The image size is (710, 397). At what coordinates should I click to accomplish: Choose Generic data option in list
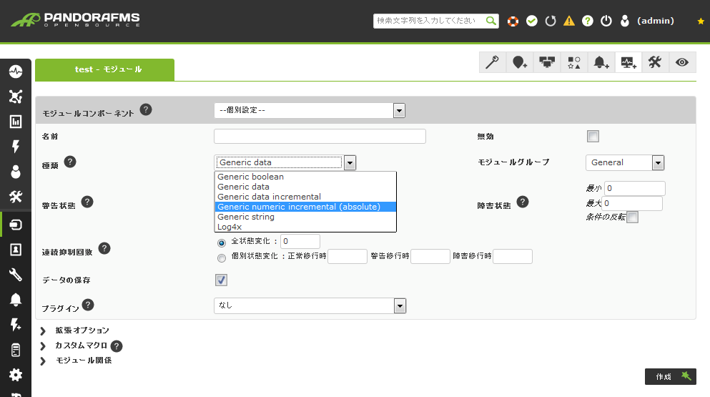tap(305, 187)
